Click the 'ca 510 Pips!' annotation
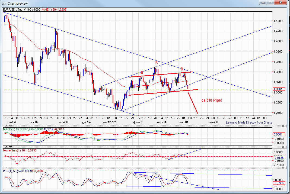290x194 pixels. [212, 100]
